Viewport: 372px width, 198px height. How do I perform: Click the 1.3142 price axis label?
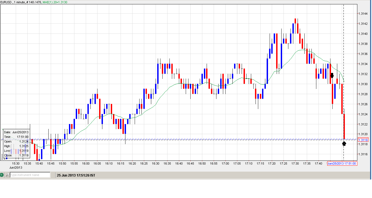363,24
